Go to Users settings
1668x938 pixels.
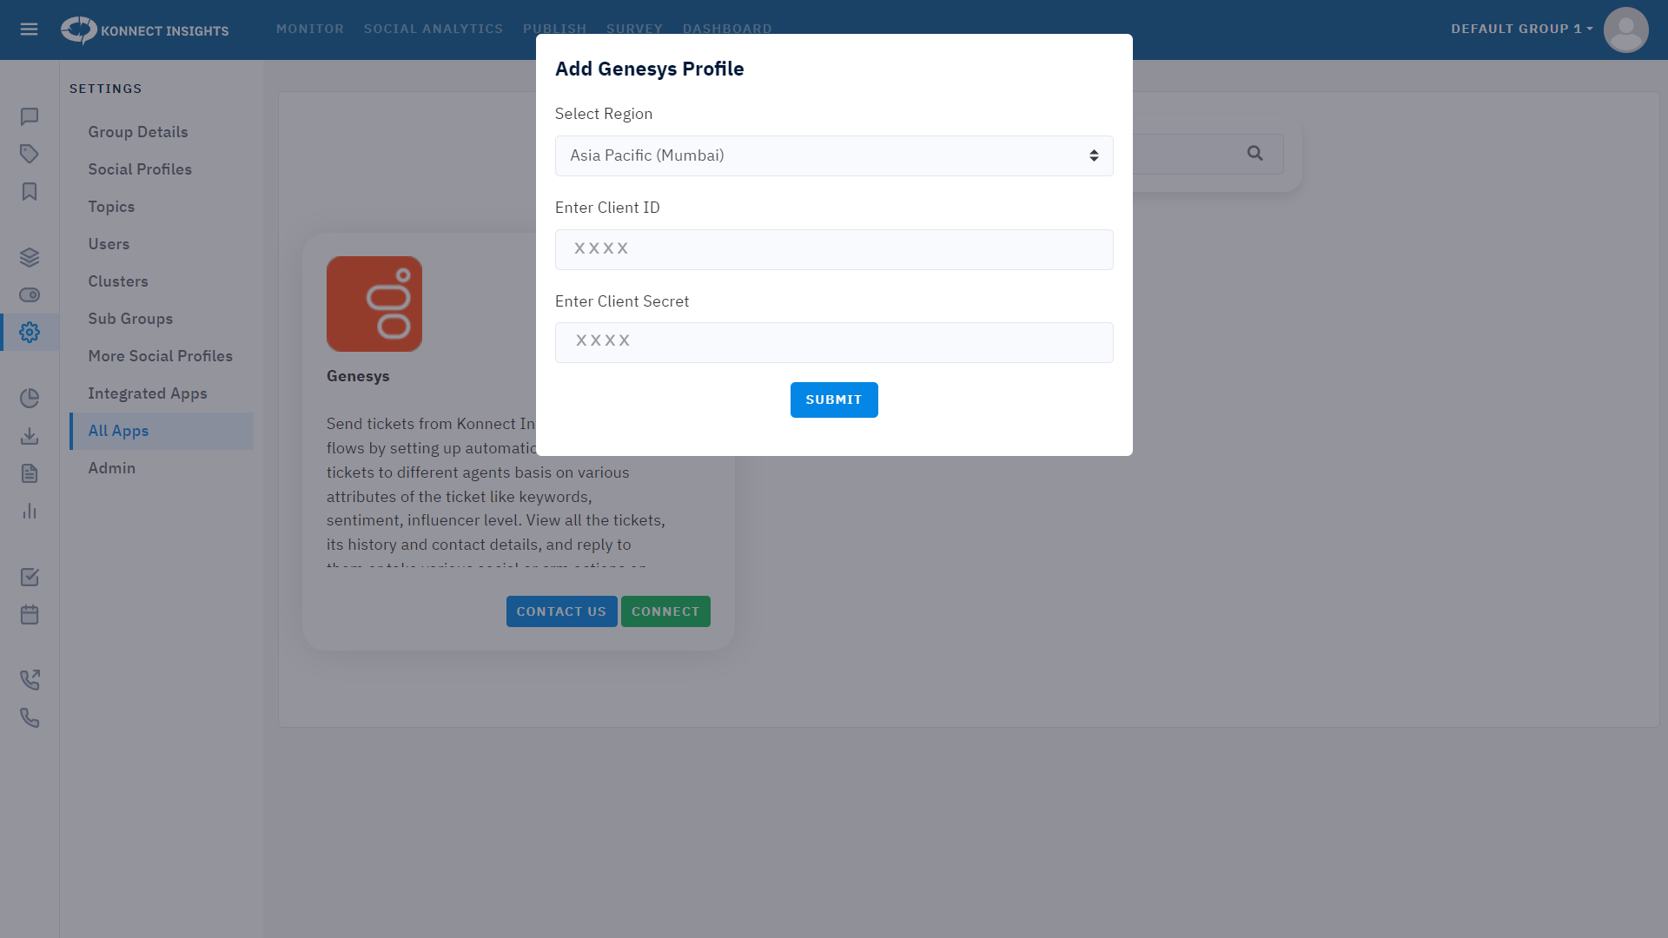point(109,244)
